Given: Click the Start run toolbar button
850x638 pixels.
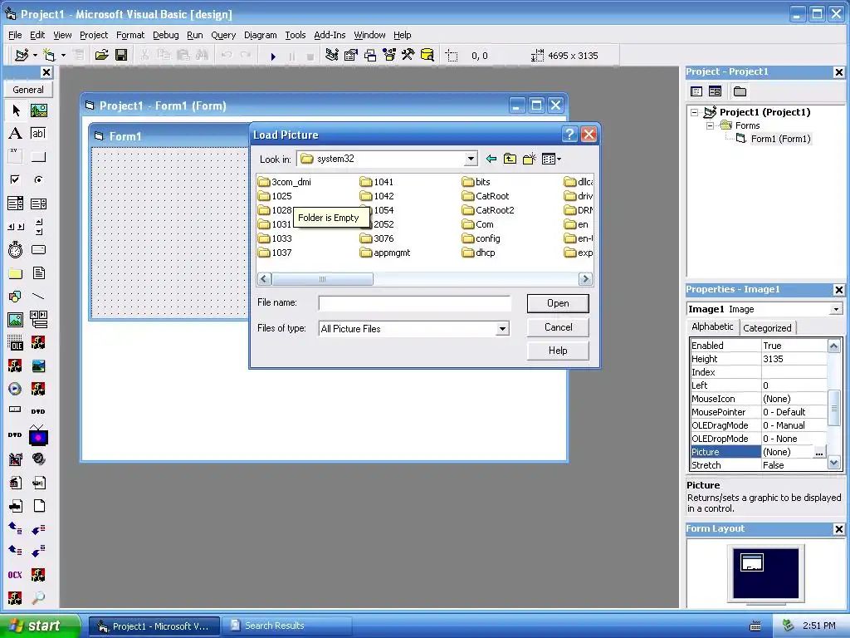Looking at the screenshot, I should pyautogui.click(x=272, y=56).
